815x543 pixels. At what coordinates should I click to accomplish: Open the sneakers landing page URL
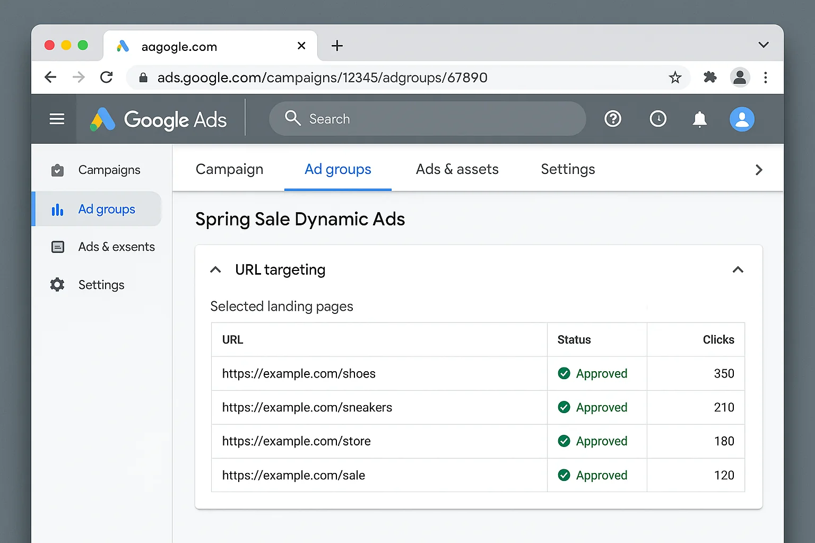point(307,407)
